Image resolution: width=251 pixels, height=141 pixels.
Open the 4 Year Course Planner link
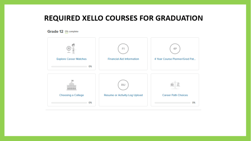[175, 59]
